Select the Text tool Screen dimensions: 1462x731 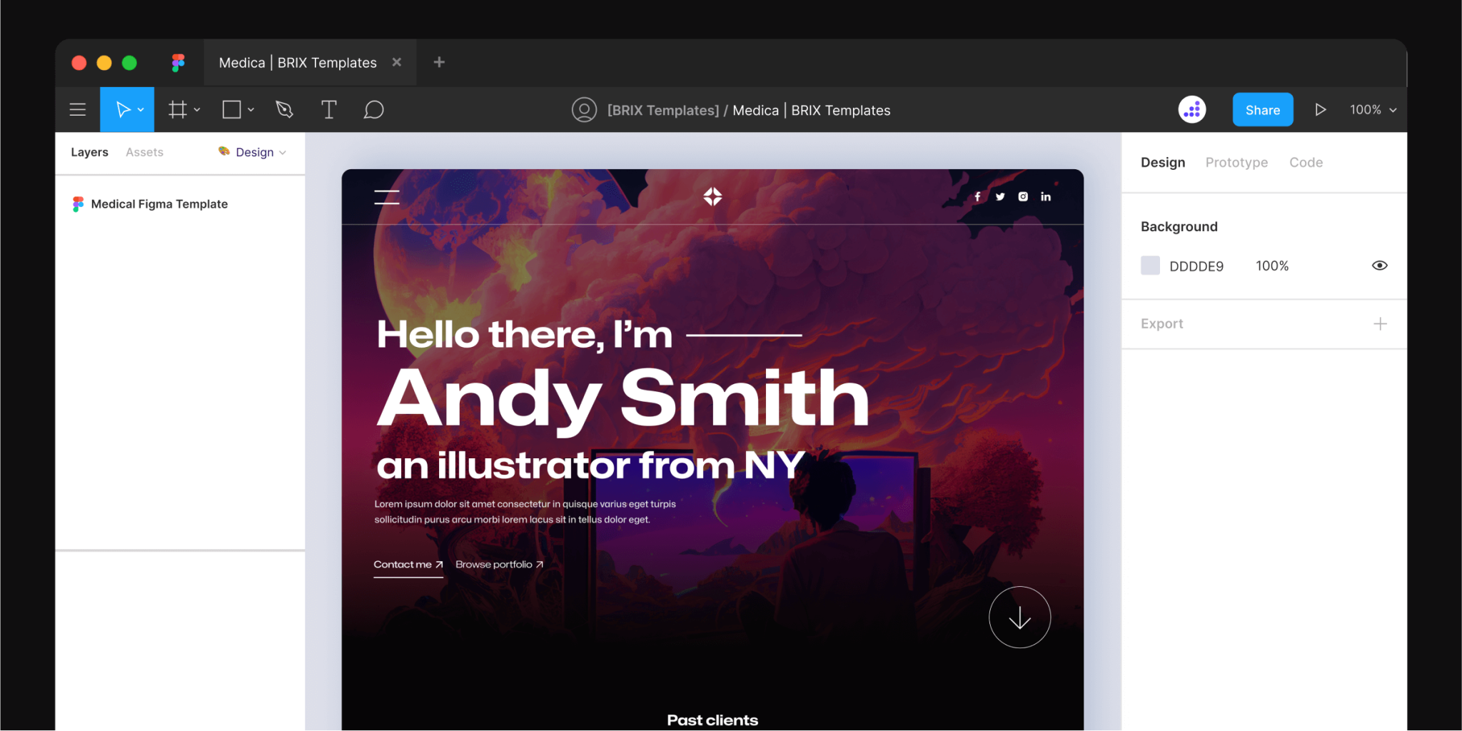point(328,109)
